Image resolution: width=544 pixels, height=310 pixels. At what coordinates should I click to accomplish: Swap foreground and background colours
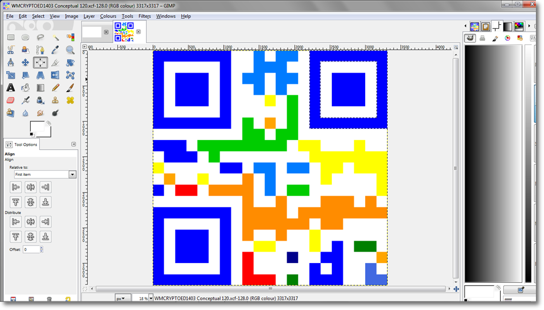(x=48, y=123)
